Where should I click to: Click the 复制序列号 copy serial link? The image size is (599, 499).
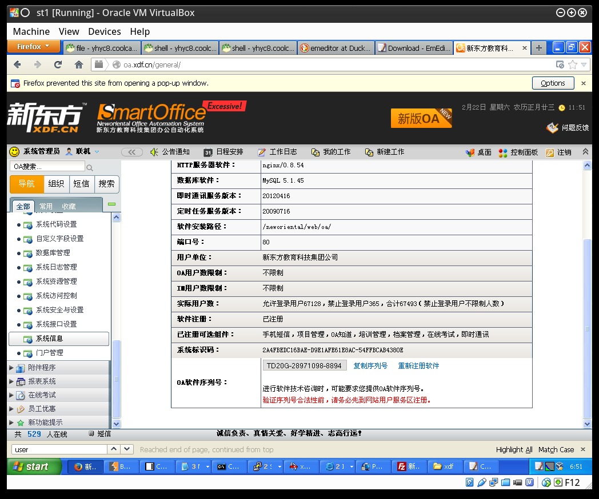tap(370, 366)
